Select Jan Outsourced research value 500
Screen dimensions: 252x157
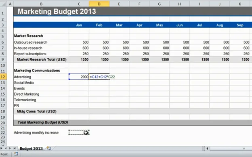(79, 42)
